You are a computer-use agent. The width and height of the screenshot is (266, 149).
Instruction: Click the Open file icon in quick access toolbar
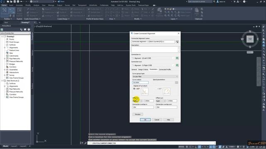(x=11, y=2)
